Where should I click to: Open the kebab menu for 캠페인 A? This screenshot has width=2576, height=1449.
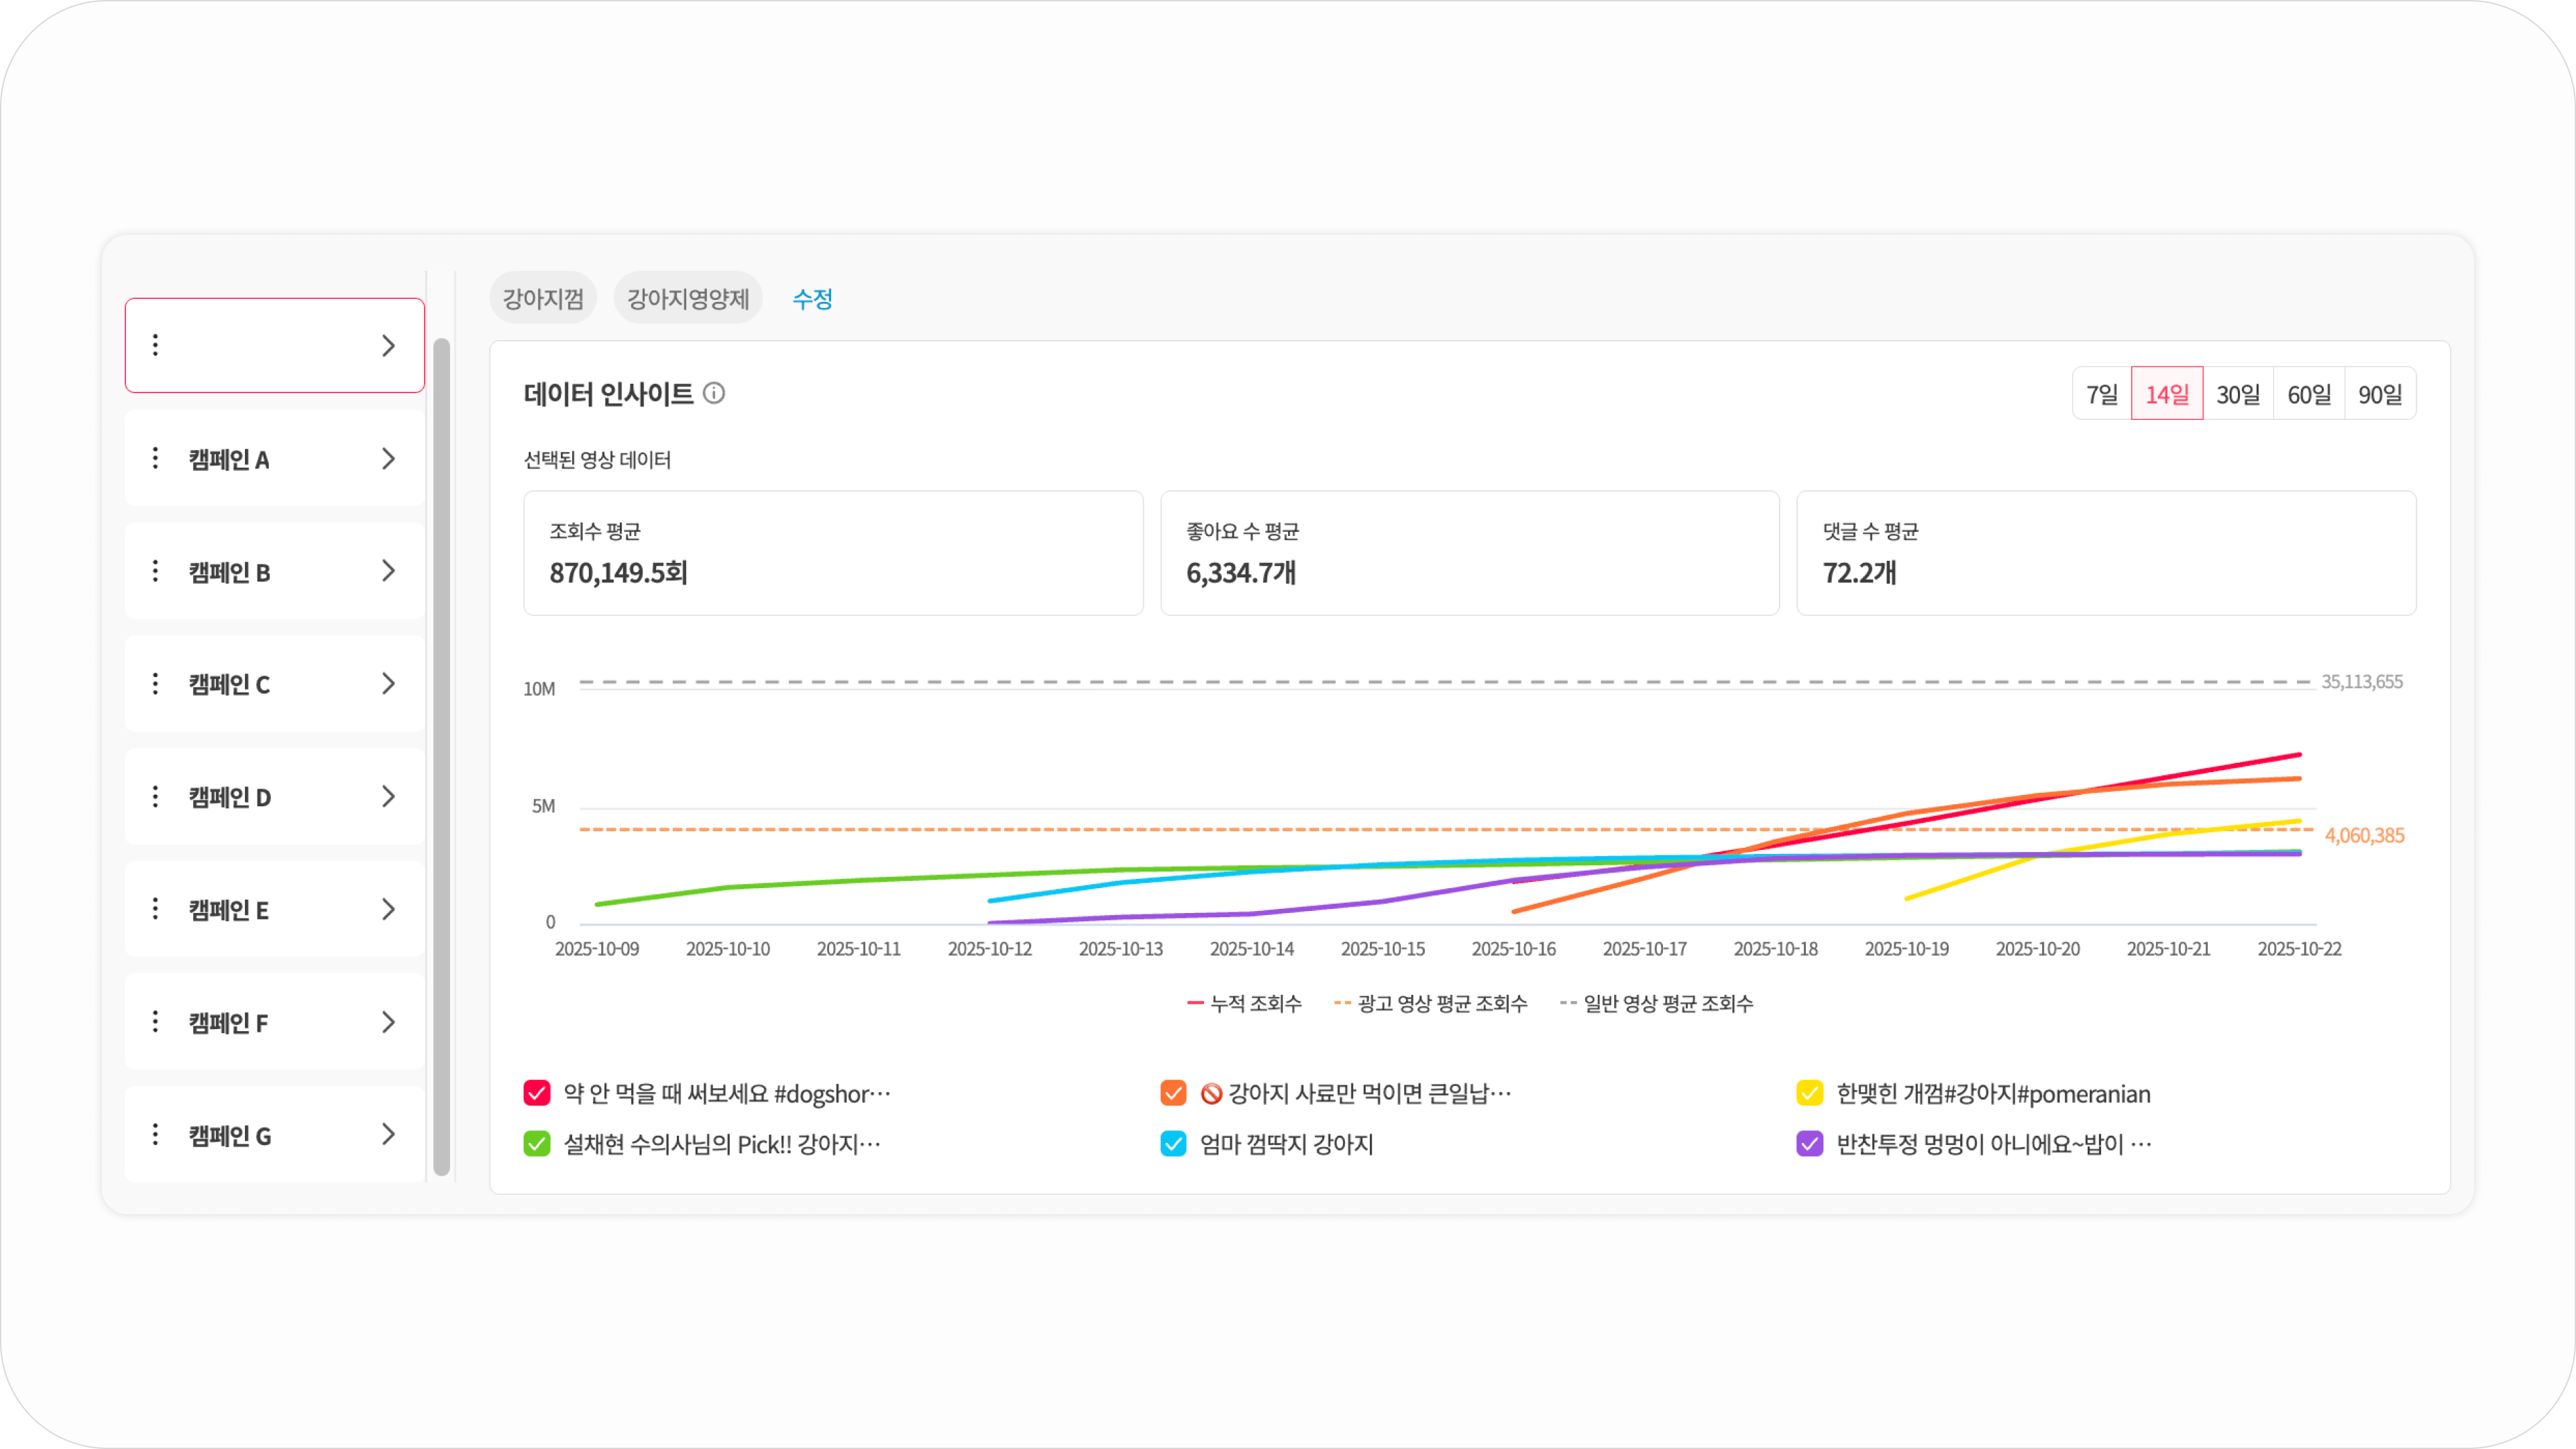(155, 458)
